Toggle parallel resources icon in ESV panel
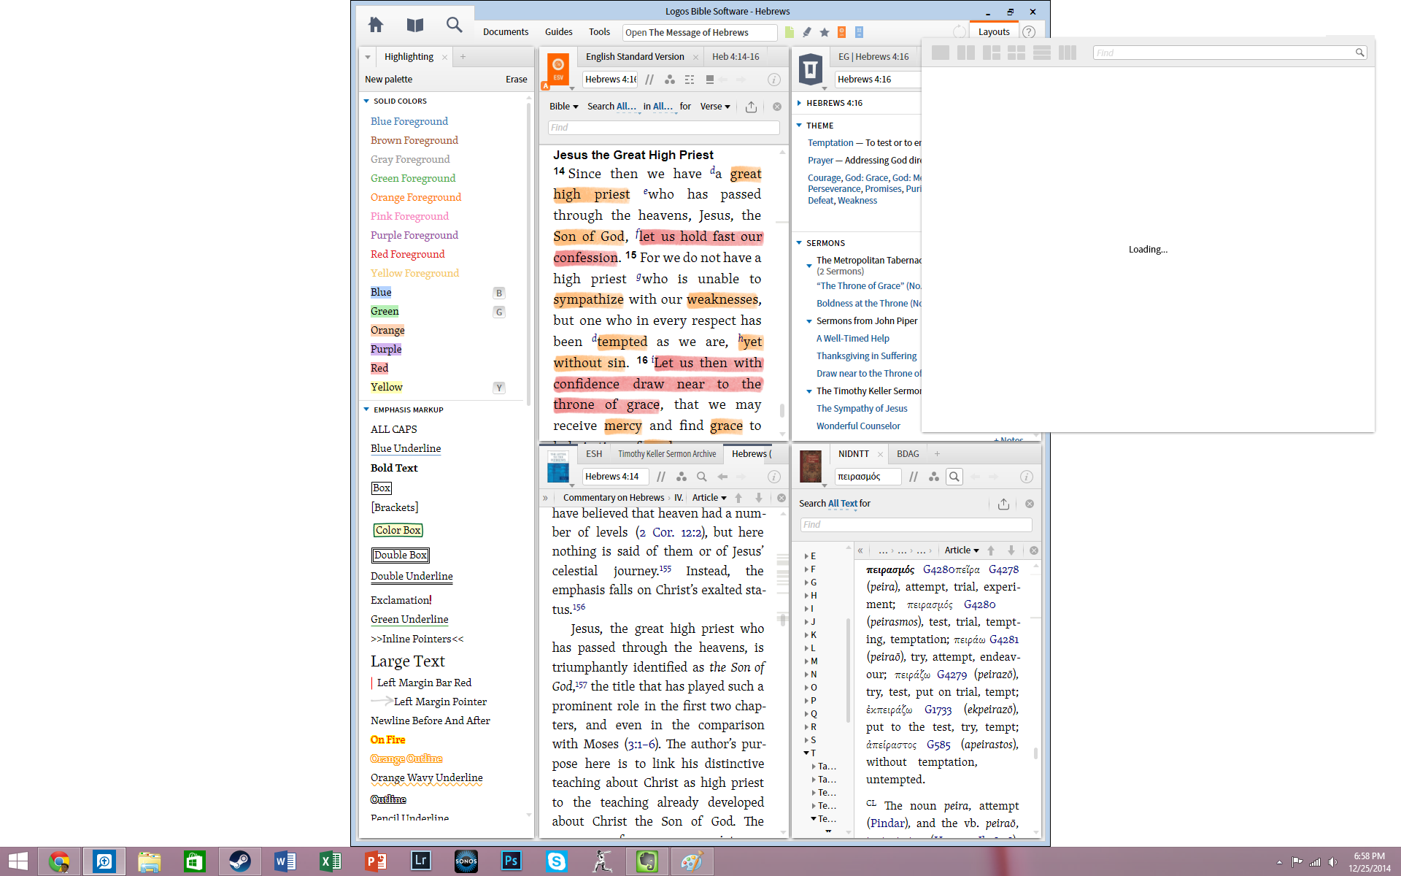Image resolution: width=1401 pixels, height=876 pixels. pyautogui.click(x=649, y=80)
